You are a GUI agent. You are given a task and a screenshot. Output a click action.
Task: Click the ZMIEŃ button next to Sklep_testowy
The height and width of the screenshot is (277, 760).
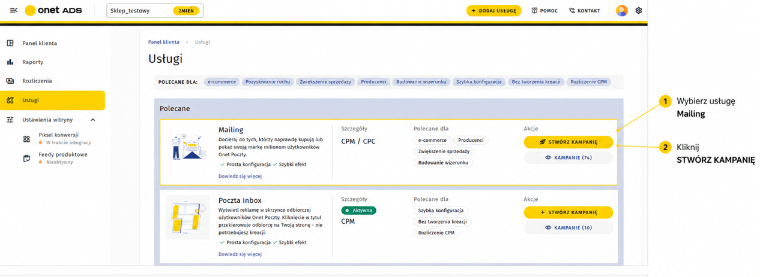[186, 11]
